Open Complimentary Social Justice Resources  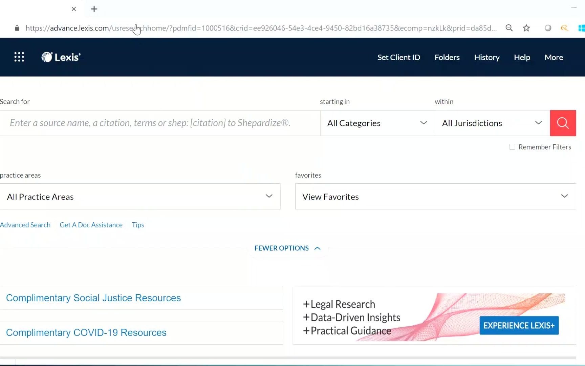click(x=93, y=298)
